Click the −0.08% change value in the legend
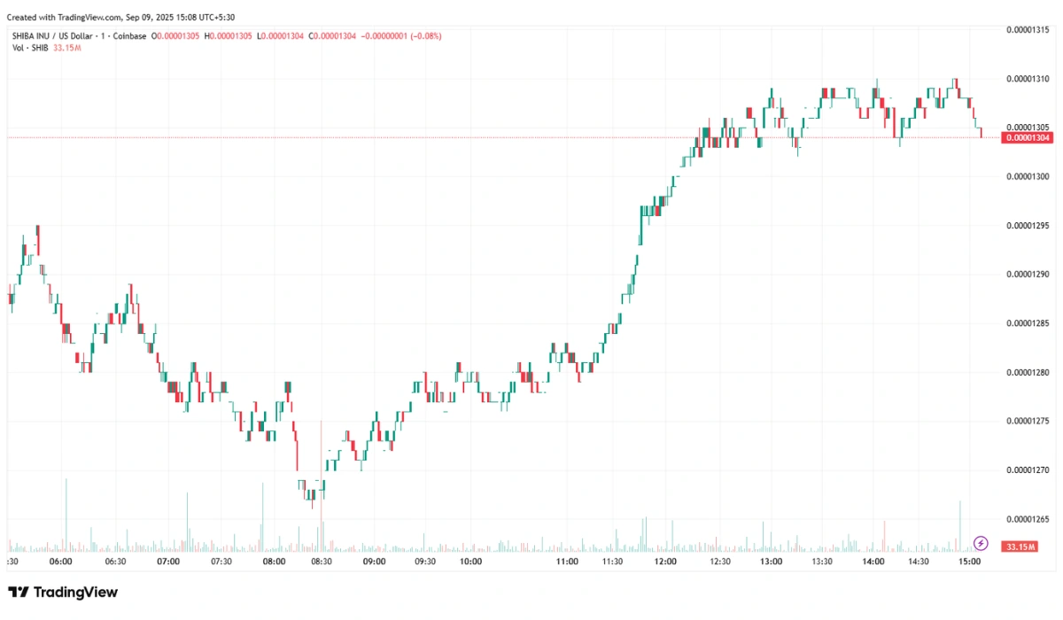1063x620 pixels. pos(428,36)
